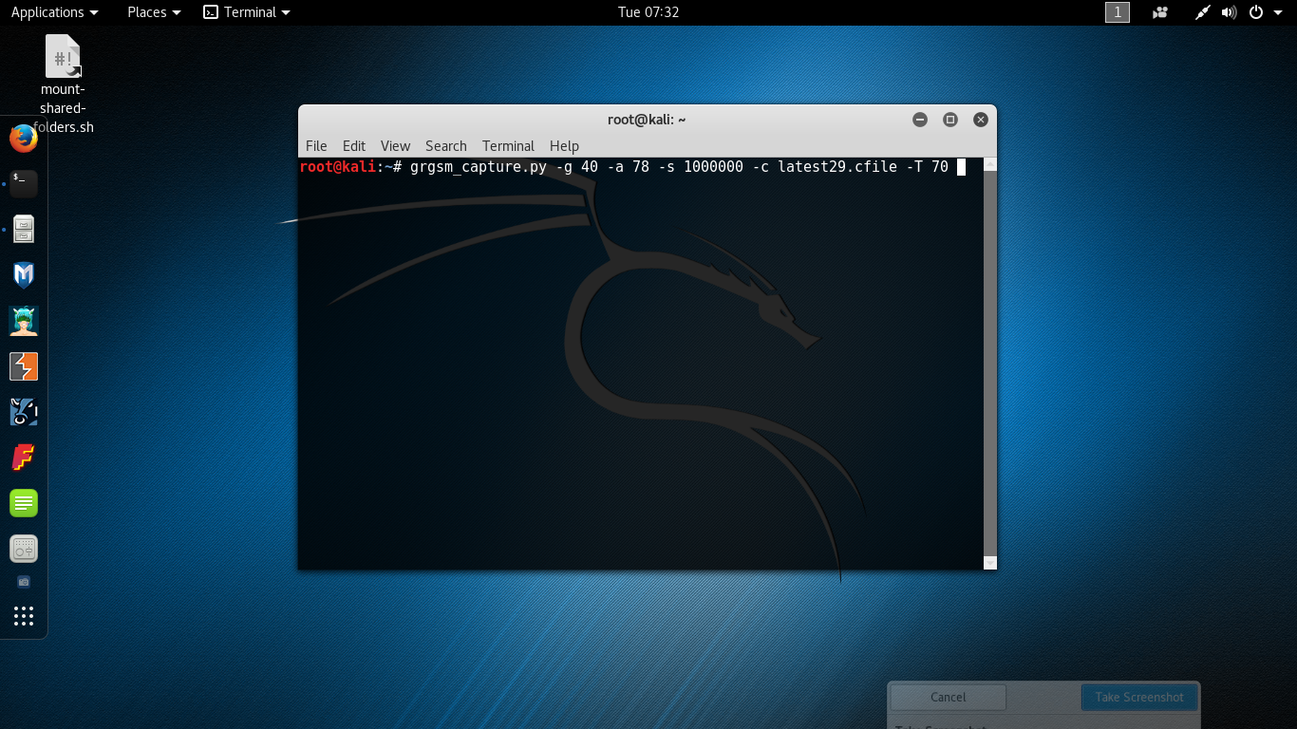The height and width of the screenshot is (729, 1297).
Task: Expand the Applications menu
Action: [x=54, y=12]
